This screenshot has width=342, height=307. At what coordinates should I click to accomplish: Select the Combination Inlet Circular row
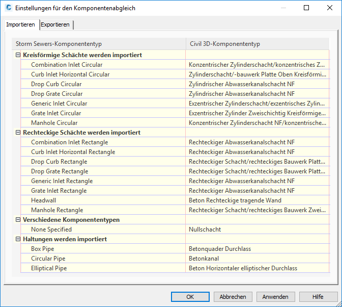point(175,65)
